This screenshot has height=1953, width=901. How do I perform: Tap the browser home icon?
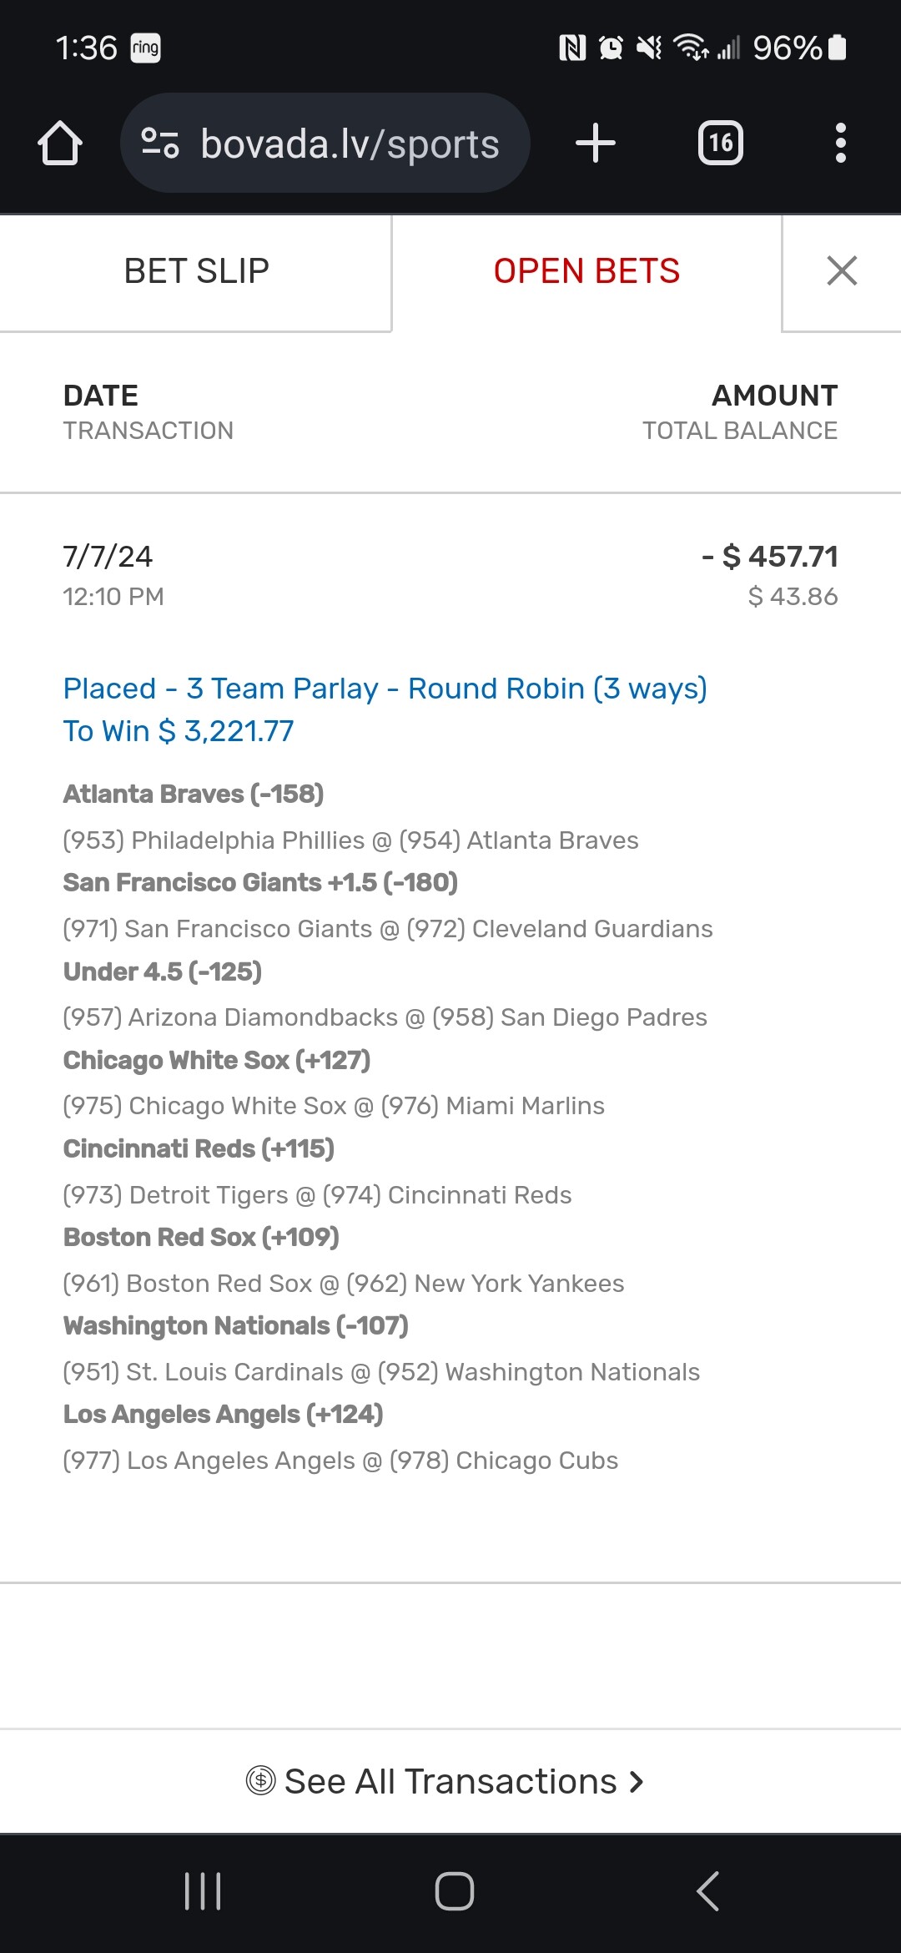[x=60, y=144]
